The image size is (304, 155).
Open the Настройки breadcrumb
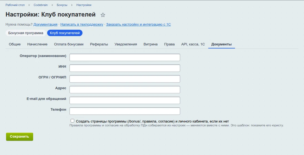tap(84, 5)
